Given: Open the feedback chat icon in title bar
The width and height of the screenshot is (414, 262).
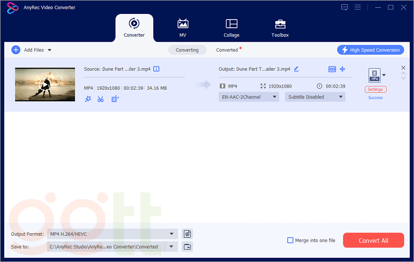Looking at the screenshot, I should coord(345,7).
